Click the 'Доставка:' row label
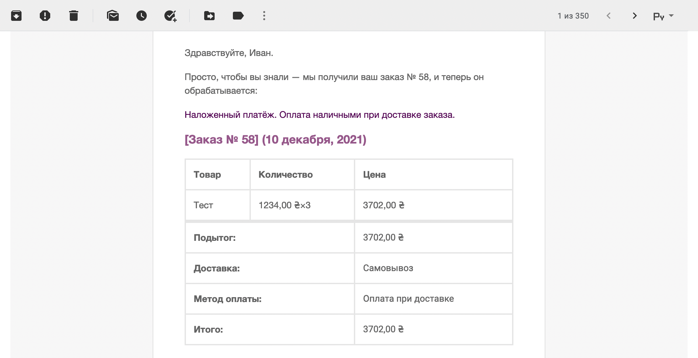Screen dimensions: 698x358 pyautogui.click(x=217, y=268)
